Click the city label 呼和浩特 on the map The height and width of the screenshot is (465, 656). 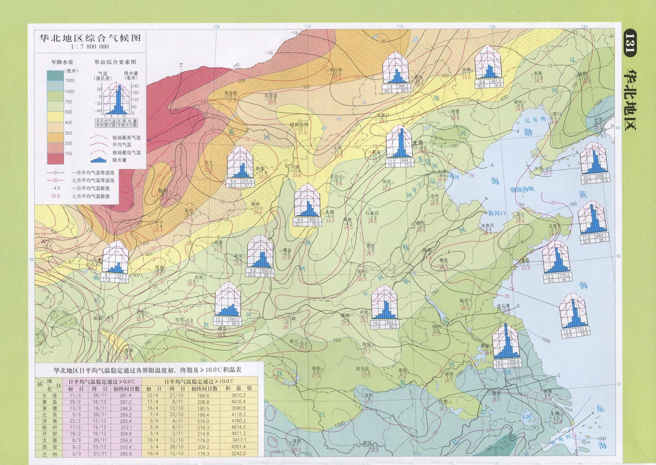(x=299, y=125)
